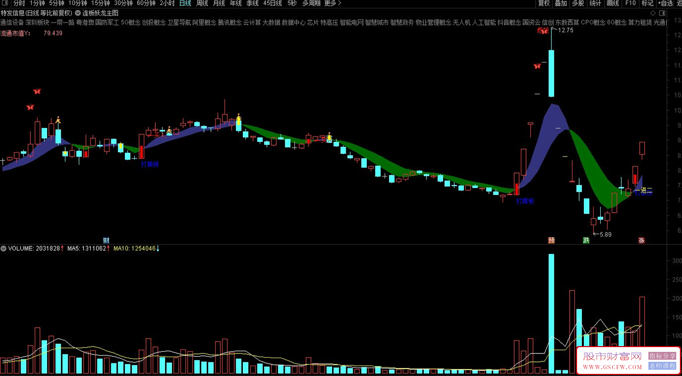Click the 抖音概念 concept link
682x376 pixels.
click(509, 23)
